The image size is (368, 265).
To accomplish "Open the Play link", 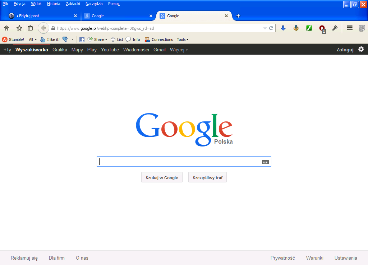I will [92, 50].
